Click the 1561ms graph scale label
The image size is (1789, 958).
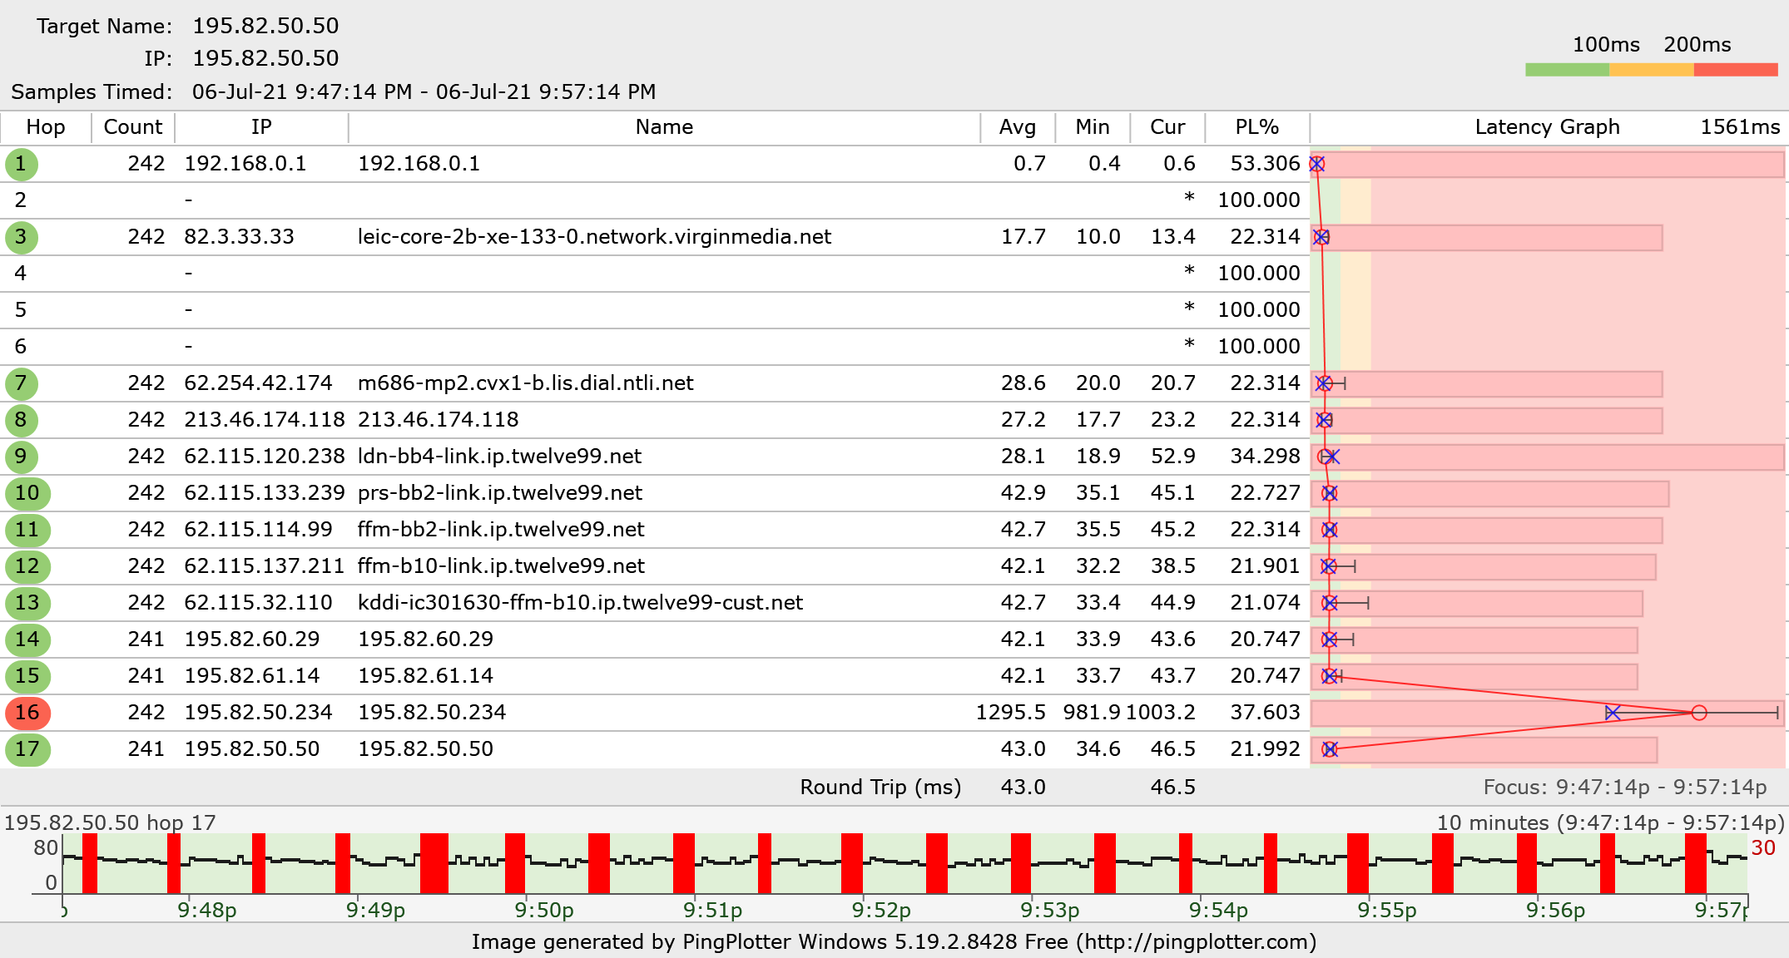tap(1740, 127)
